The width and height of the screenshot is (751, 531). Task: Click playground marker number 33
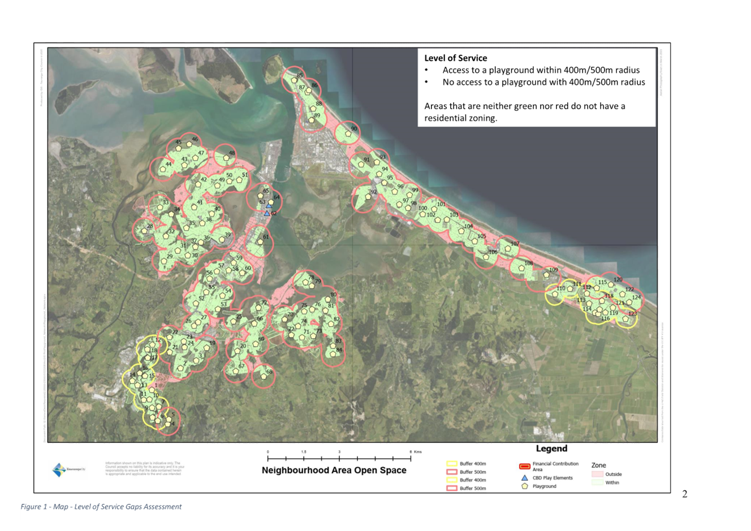click(x=159, y=207)
